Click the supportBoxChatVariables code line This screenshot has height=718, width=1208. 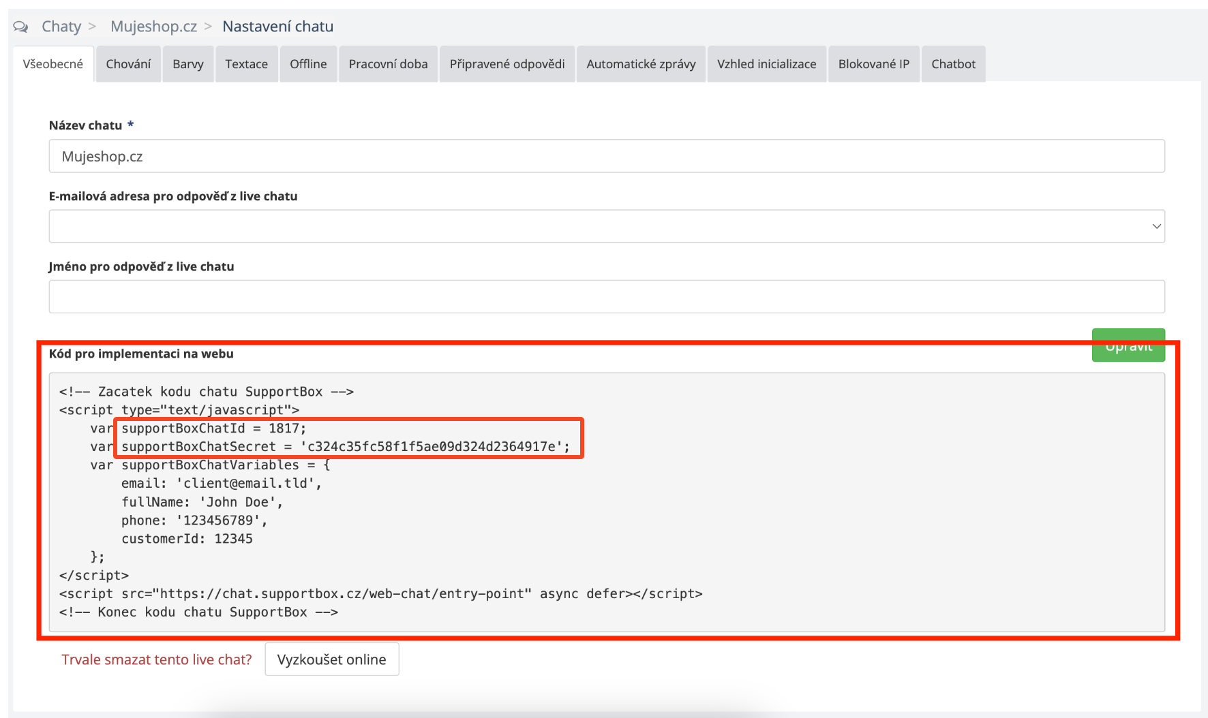click(x=210, y=465)
